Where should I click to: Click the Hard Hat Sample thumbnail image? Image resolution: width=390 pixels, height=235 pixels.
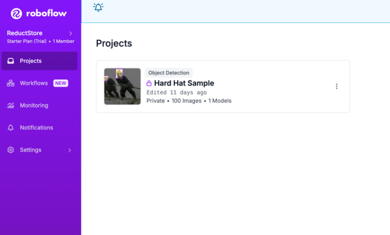pos(122,86)
